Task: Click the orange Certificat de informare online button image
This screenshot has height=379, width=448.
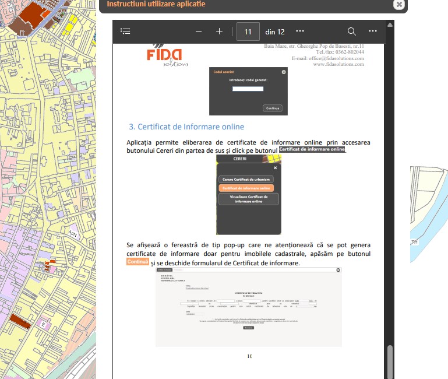Action: point(246,188)
